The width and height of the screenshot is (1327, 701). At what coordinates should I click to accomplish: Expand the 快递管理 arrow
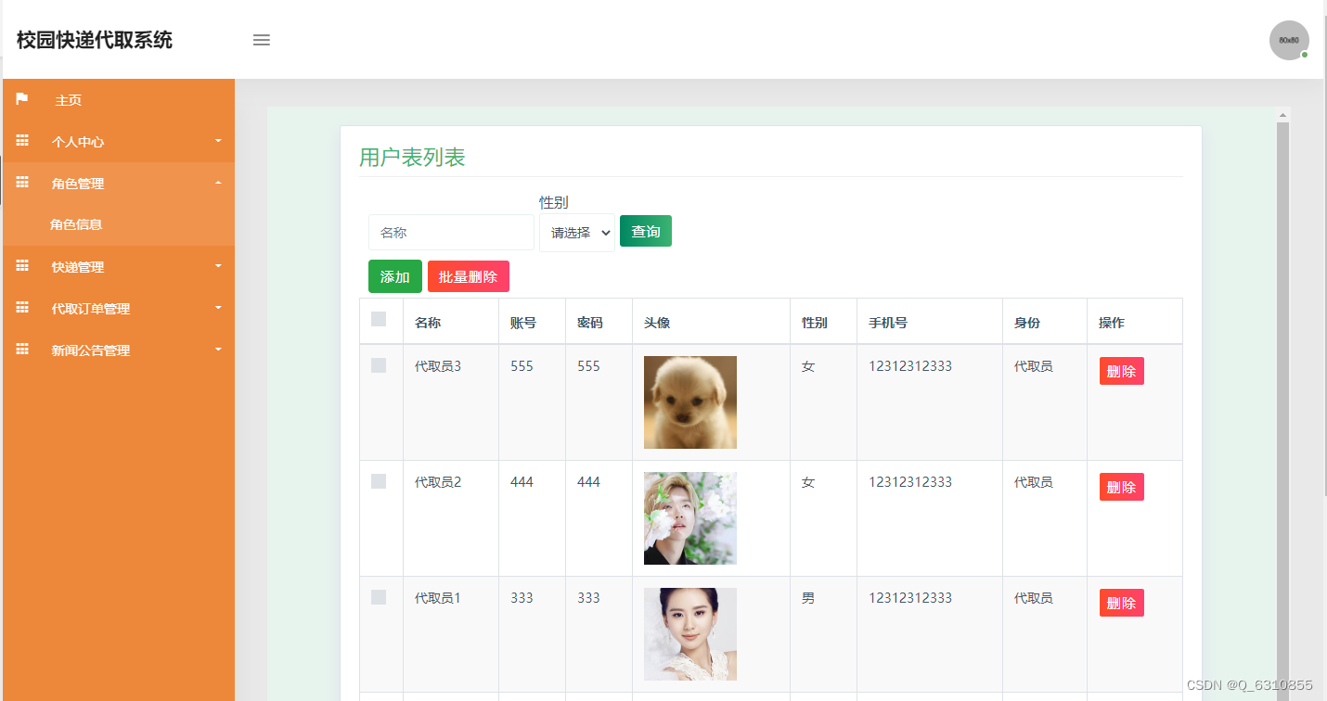(x=219, y=266)
